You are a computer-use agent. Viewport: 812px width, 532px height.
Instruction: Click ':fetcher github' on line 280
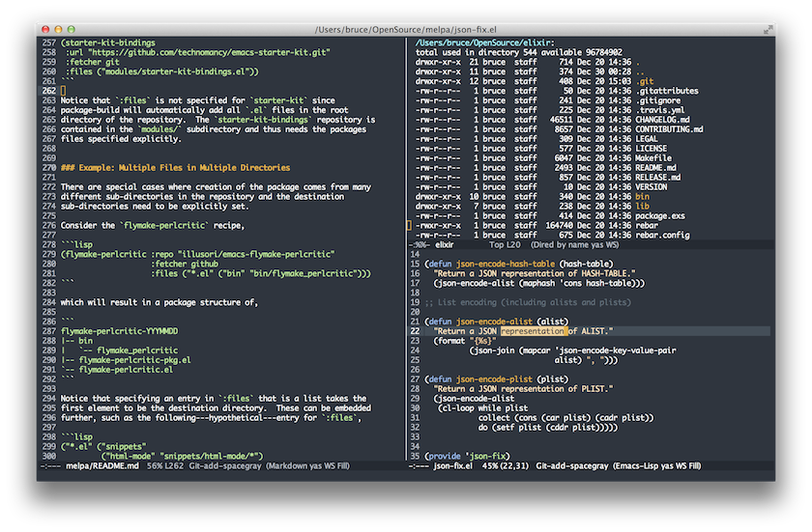(185, 264)
